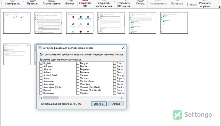Image resolution: width=221 pixels, height=126 pixels.
Task: Check the Assamese checkbox
Action: [x=41, y=81]
